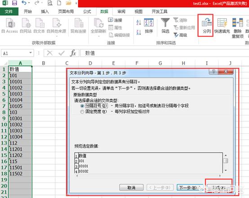Click Cancel (取消) in wizard
Image resolution: width=249 pixels, height=198 pixels.
(x=131, y=188)
